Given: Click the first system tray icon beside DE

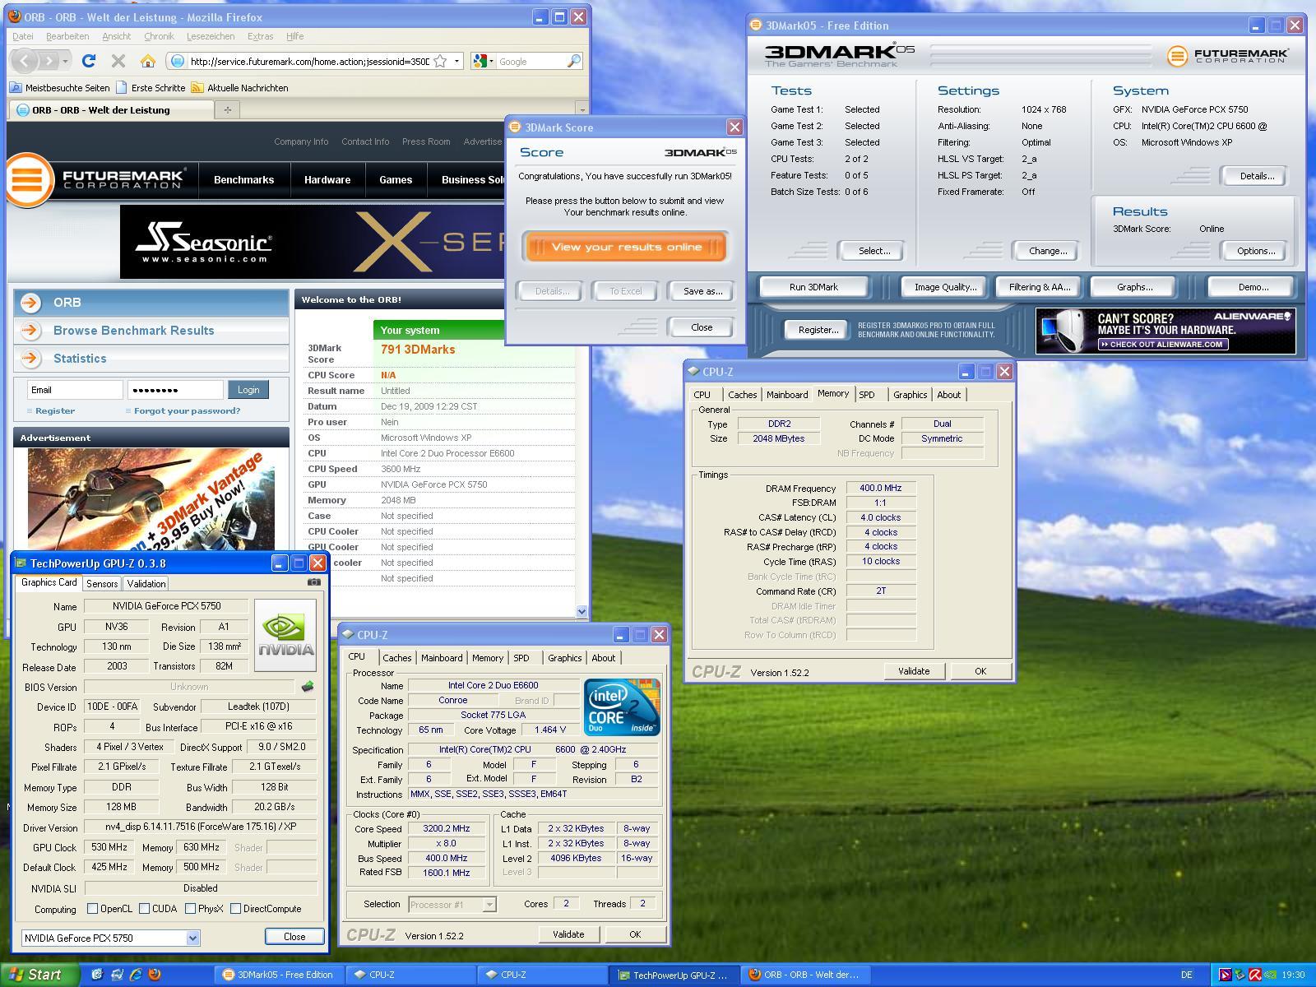Looking at the screenshot, I should (x=1225, y=975).
